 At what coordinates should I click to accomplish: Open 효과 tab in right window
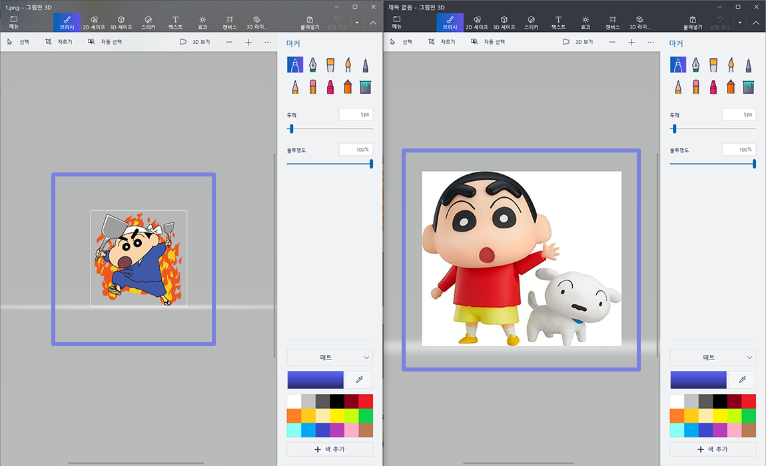pyautogui.click(x=585, y=23)
